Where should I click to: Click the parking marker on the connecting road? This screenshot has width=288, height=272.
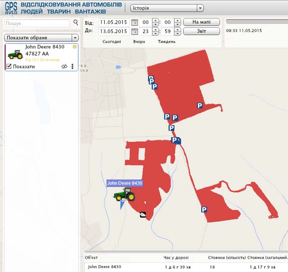171,128
